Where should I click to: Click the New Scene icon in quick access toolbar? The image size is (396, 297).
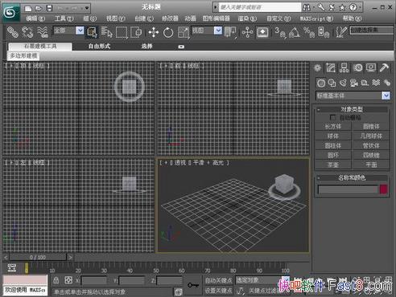click(28, 8)
